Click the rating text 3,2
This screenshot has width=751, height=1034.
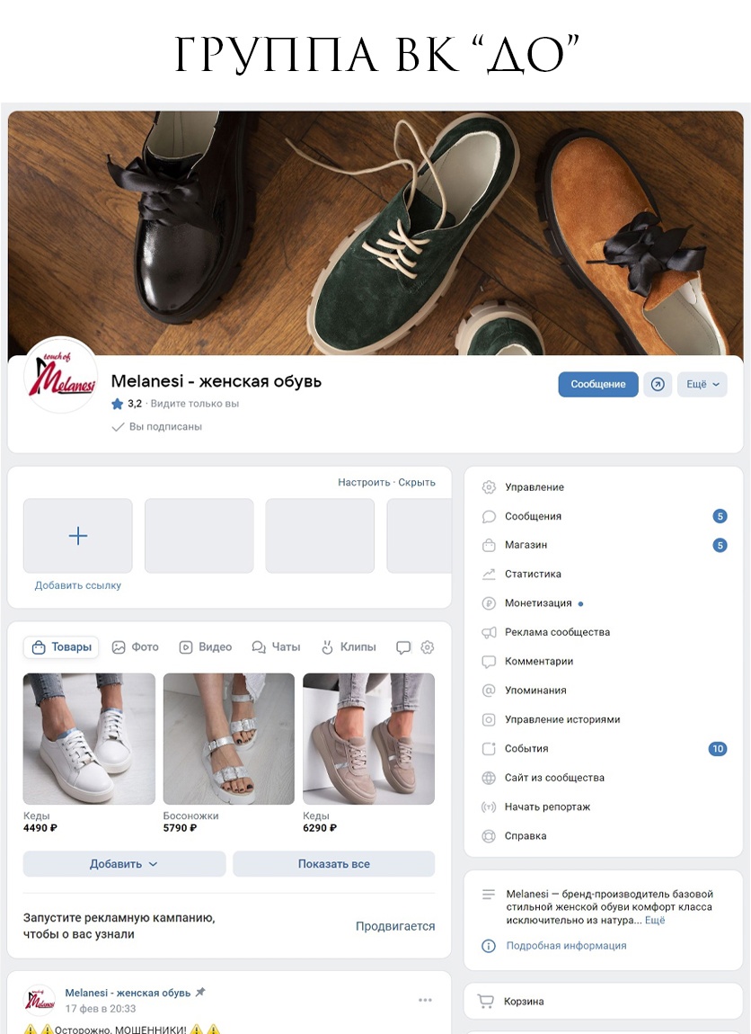pyautogui.click(x=135, y=404)
